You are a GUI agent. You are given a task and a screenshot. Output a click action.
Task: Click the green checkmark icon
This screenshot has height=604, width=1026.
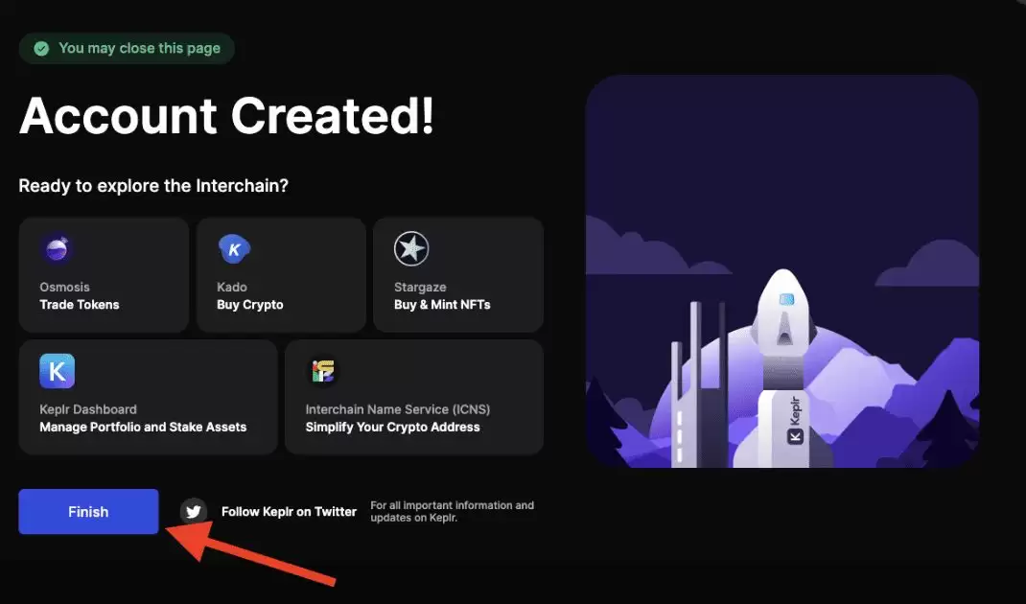point(41,48)
